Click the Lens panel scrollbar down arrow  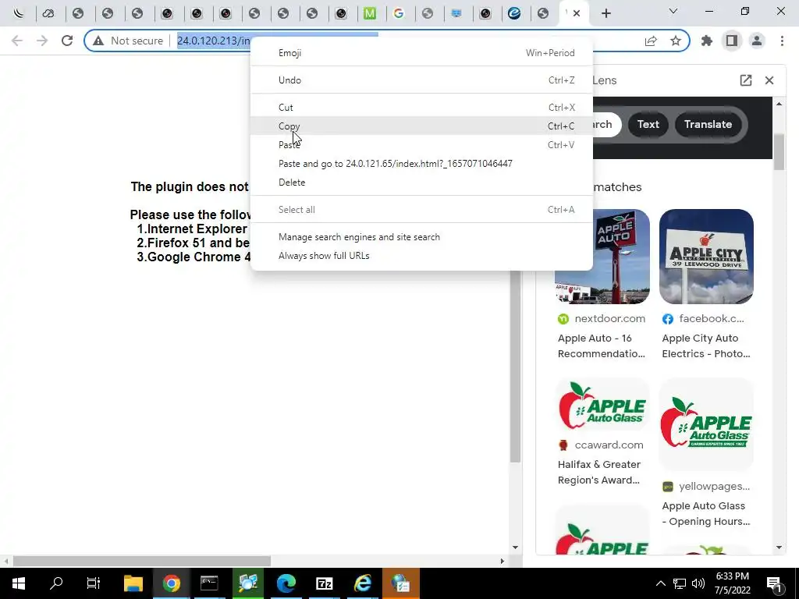pos(779,548)
